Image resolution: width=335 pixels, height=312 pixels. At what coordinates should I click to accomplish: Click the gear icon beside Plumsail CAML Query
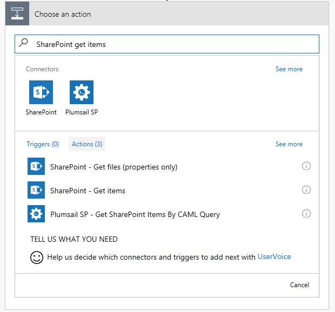coord(36,214)
